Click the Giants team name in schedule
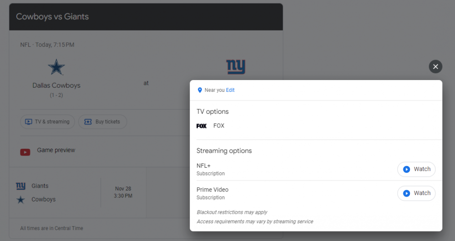Screen dimensions: 455x241 (x=40, y=186)
